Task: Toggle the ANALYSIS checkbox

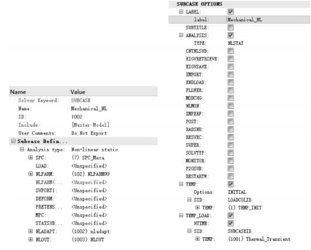Action: pos(231,35)
